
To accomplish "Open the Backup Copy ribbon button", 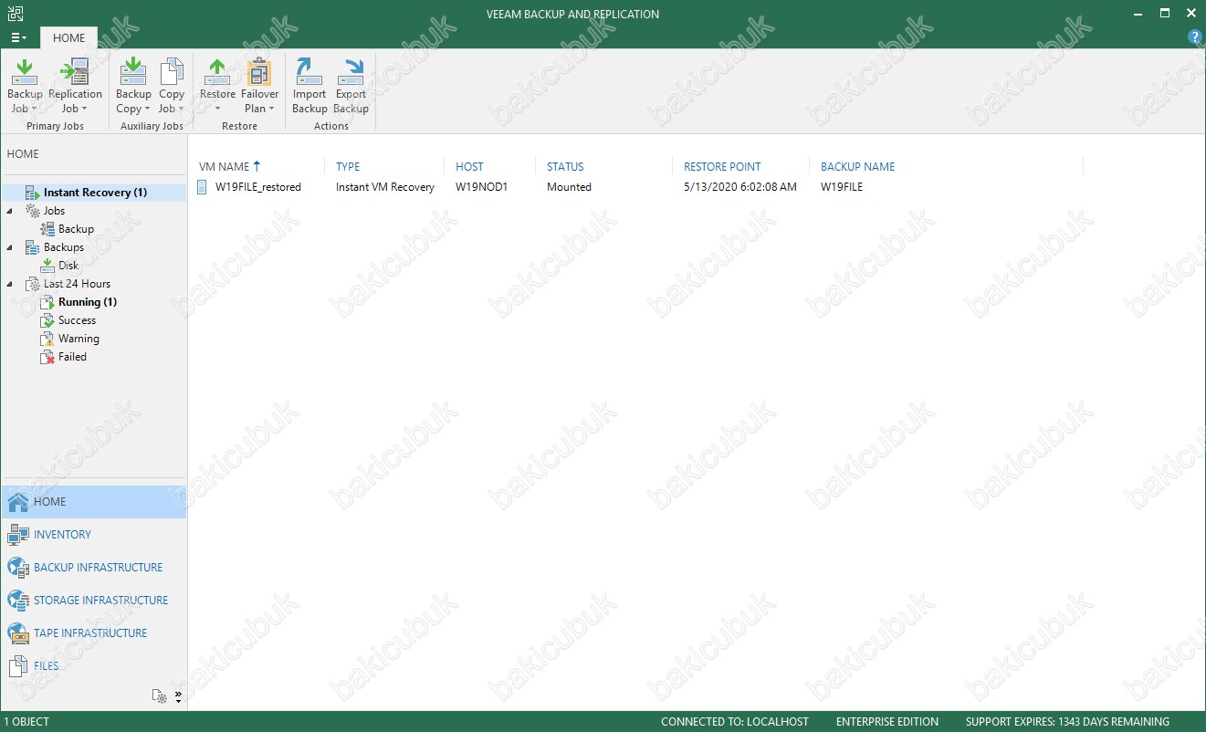I will pos(133,86).
